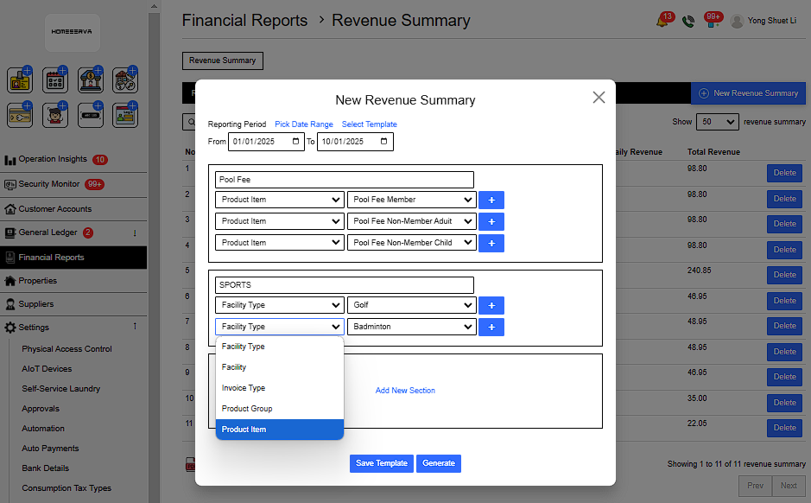Screen dimensions: 811x503
Task: Click the SPORTS section name field
Action: pyautogui.click(x=345, y=284)
